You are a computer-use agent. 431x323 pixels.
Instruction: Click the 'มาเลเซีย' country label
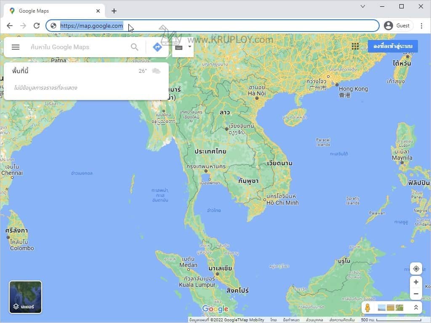(x=220, y=268)
